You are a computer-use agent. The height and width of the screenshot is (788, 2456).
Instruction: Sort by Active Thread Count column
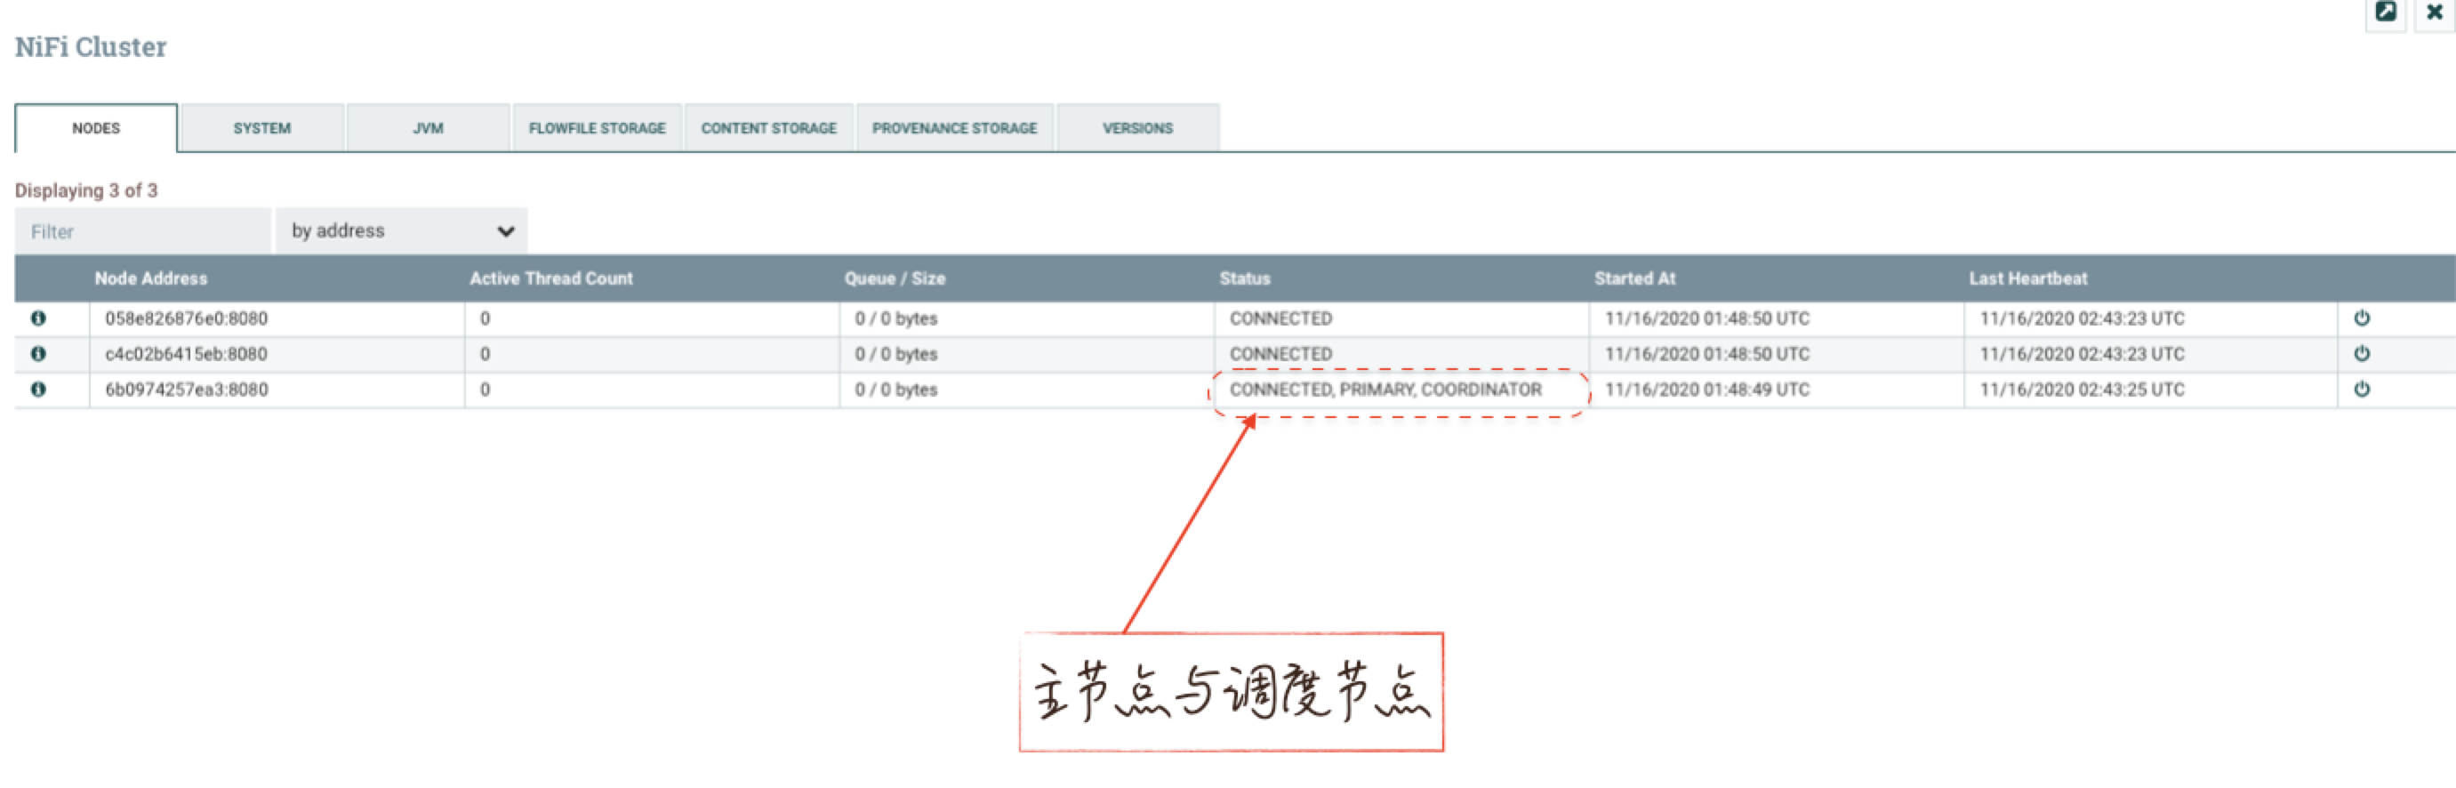click(551, 278)
